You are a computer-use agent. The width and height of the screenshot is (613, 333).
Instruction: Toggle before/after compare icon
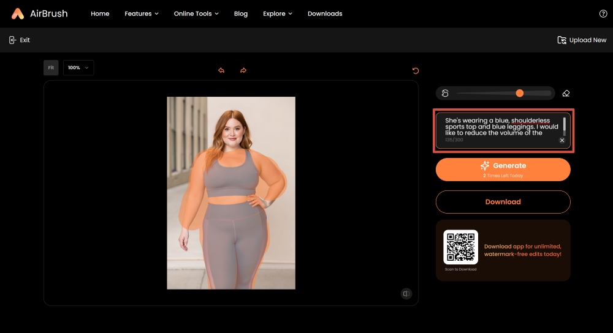click(406, 294)
